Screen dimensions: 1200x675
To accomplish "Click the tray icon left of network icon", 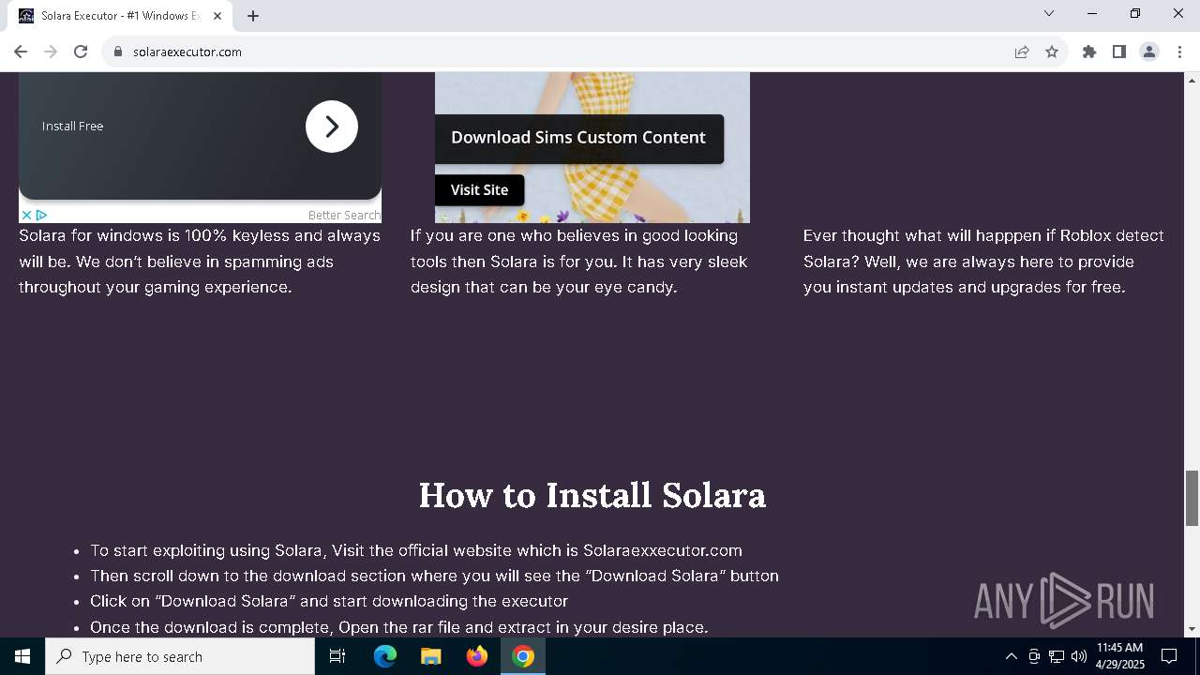I will pos(1034,656).
